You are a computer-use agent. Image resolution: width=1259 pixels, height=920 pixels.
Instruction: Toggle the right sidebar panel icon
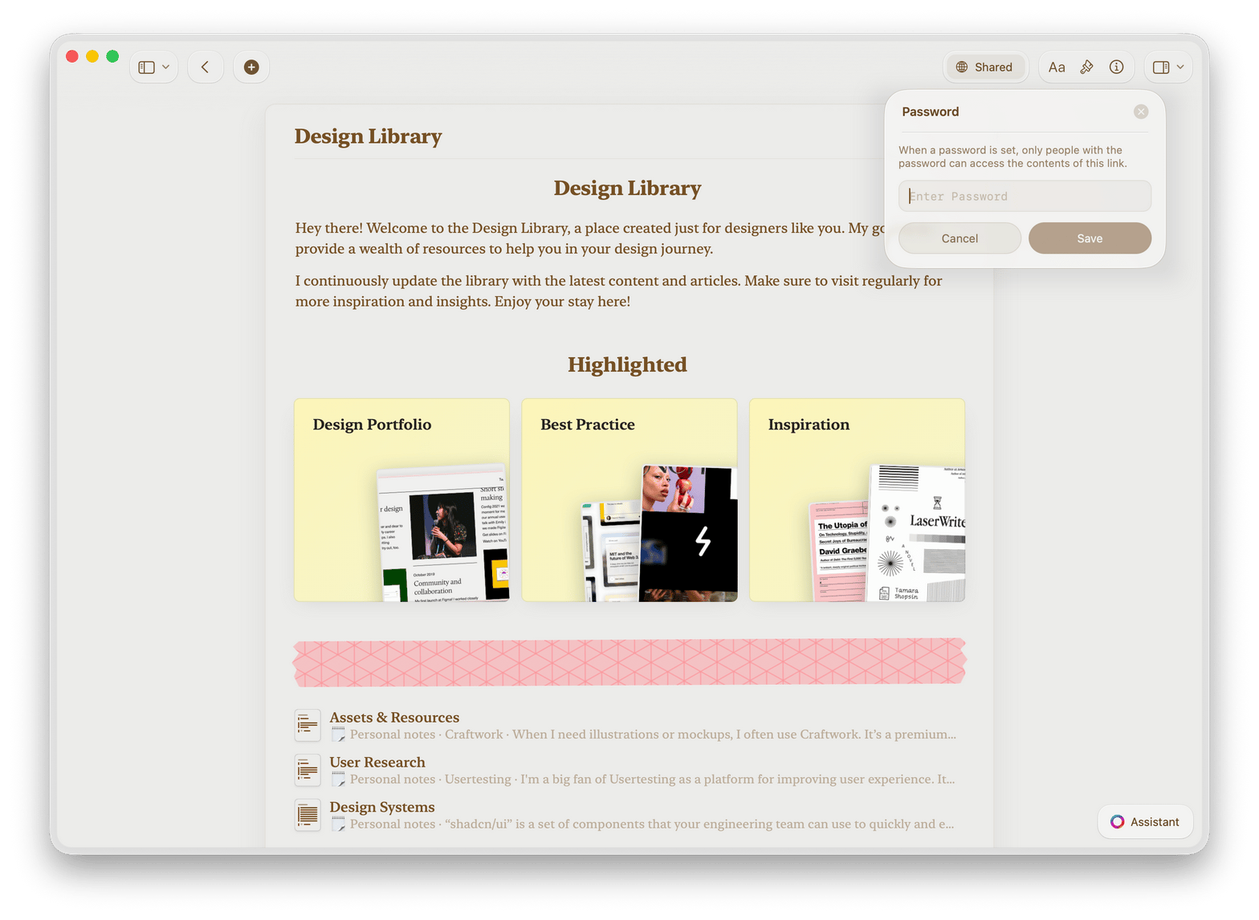(x=1160, y=67)
